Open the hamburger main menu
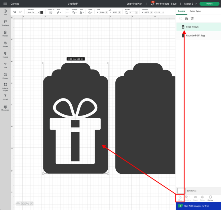221x210 pixels. pos(5,4)
